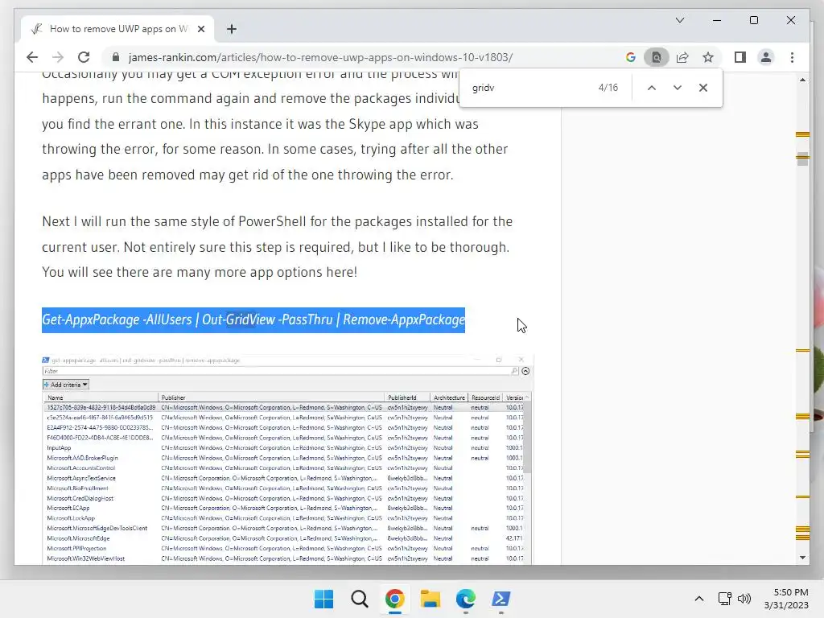Screen dimensions: 824x618
Task: Open volume tray icon
Action: pos(744,599)
